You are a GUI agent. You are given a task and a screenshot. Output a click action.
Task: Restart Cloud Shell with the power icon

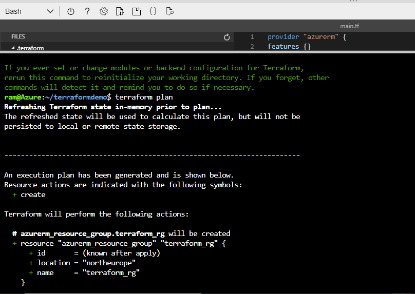[x=71, y=11]
